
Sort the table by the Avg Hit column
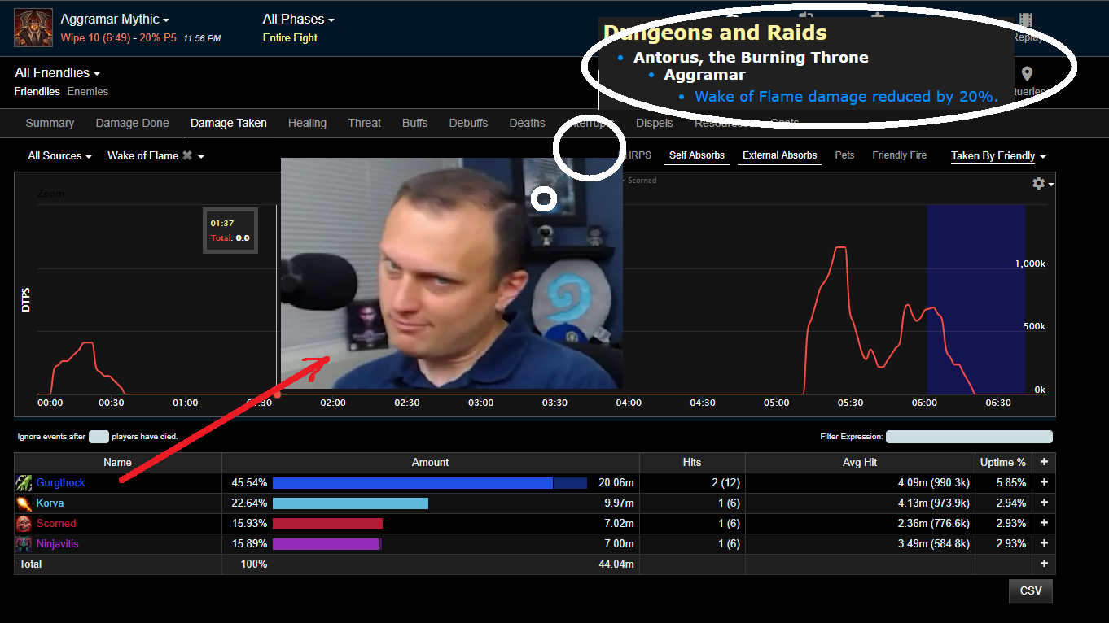[x=860, y=462]
